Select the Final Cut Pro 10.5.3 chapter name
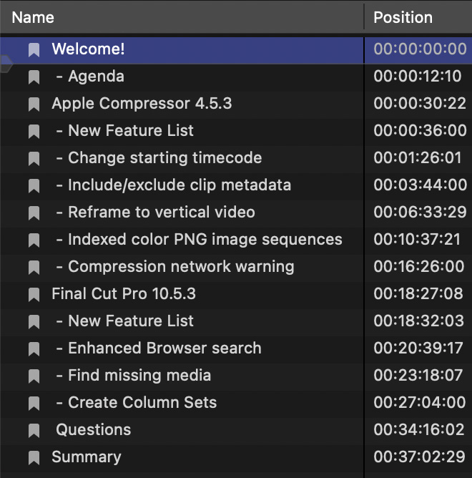 point(124,294)
